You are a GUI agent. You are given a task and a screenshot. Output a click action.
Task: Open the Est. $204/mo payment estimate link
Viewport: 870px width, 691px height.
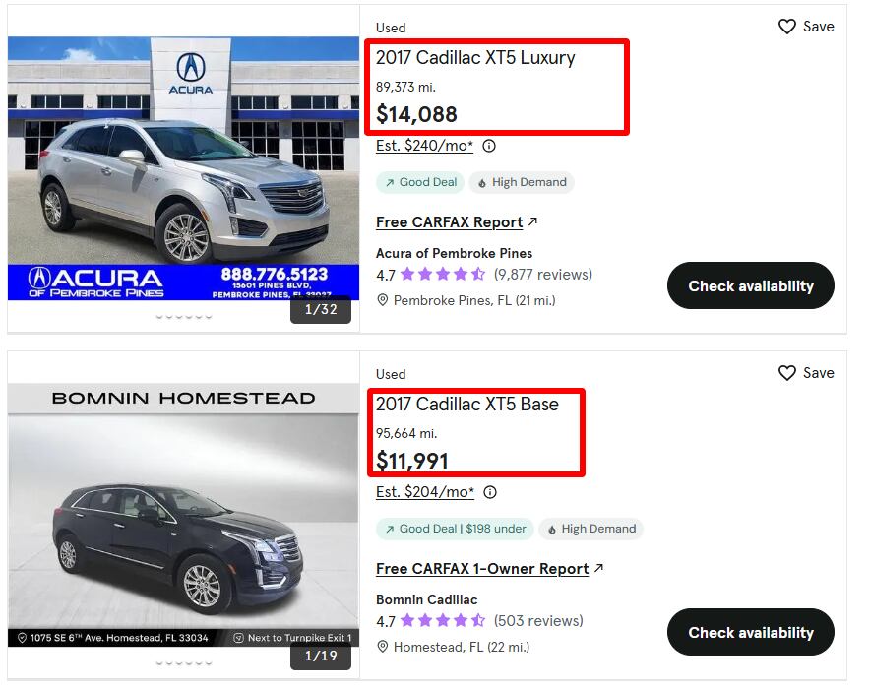click(x=425, y=492)
